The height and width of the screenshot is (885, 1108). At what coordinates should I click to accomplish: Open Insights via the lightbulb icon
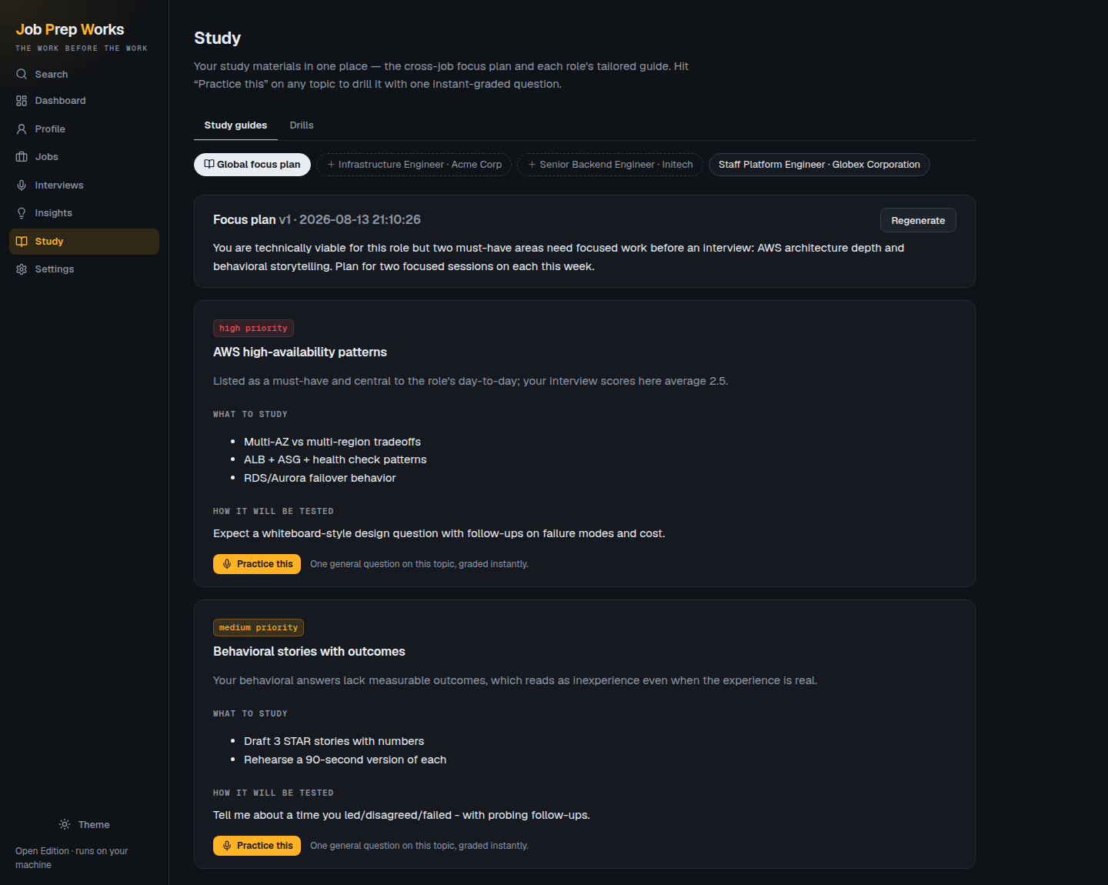point(22,213)
